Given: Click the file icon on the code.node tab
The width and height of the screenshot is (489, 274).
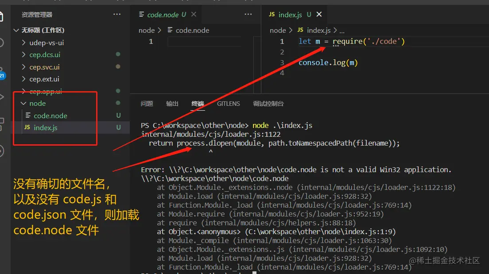Looking at the screenshot, I should [142, 14].
